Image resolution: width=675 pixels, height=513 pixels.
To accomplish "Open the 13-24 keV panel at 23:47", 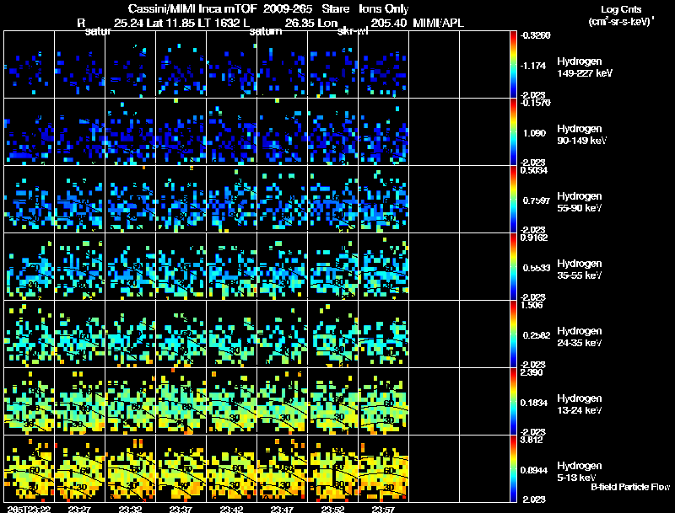I will click(x=283, y=402).
